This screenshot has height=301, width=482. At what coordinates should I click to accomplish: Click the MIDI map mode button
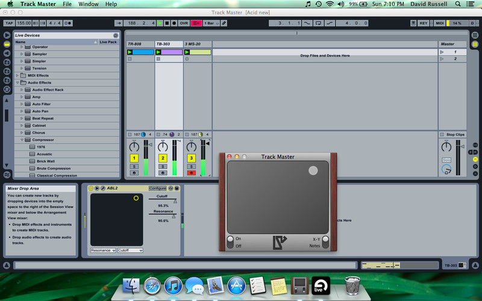440,23
